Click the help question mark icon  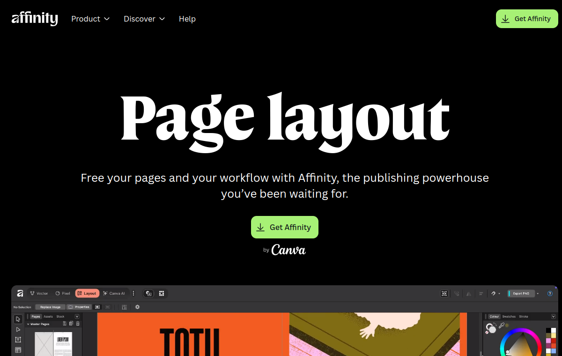coord(550,294)
